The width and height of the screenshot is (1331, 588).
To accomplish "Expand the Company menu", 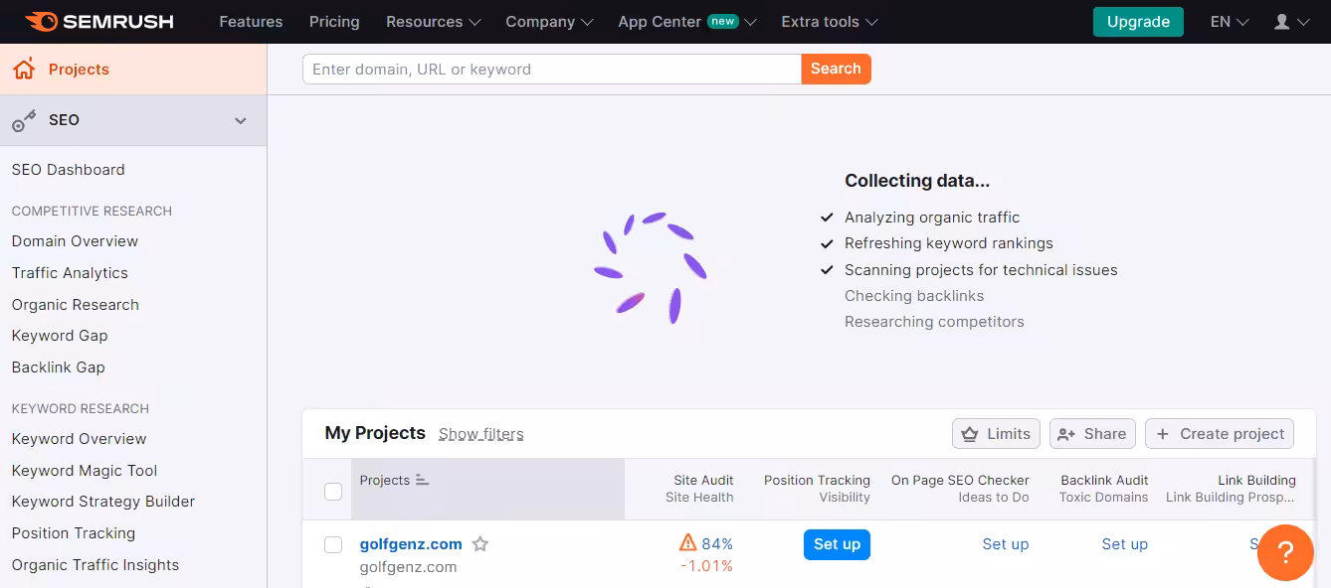I will pyautogui.click(x=550, y=22).
